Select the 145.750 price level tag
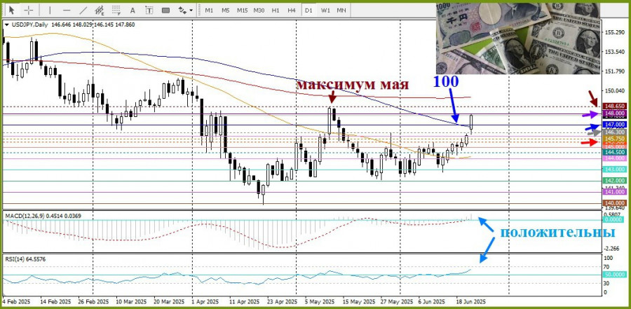The height and width of the screenshot is (309, 631). [x=615, y=139]
